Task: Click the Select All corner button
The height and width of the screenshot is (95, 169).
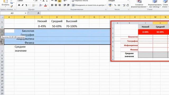Action: tap(2, 17)
